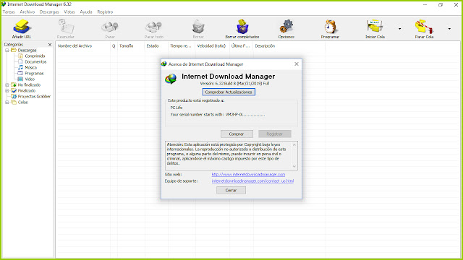Select Finalizado category label

click(26, 91)
